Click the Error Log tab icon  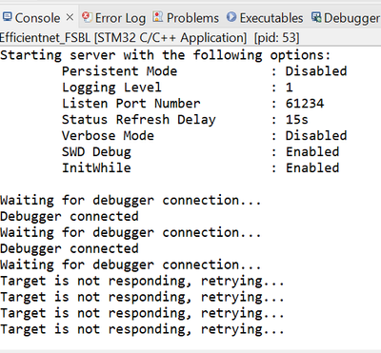[x=87, y=17]
